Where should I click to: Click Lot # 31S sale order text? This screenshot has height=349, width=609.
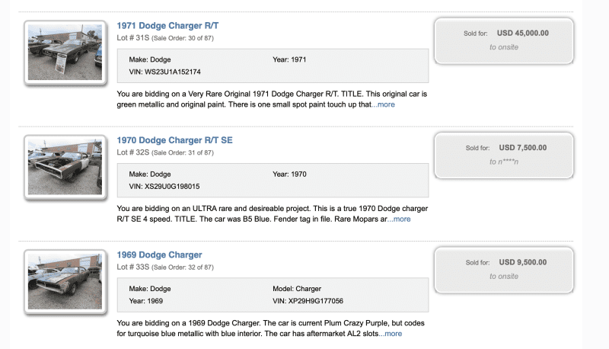(x=165, y=38)
